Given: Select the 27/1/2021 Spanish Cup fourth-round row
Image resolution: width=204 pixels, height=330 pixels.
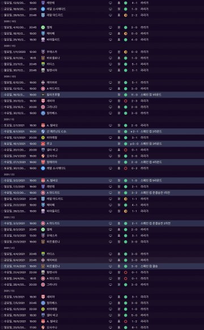Looking at the screenshot, I should pyautogui.click(x=102, y=162).
